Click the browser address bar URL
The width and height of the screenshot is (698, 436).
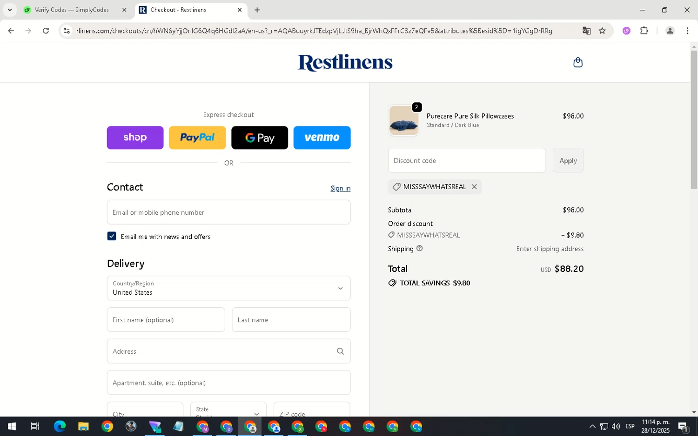click(314, 31)
